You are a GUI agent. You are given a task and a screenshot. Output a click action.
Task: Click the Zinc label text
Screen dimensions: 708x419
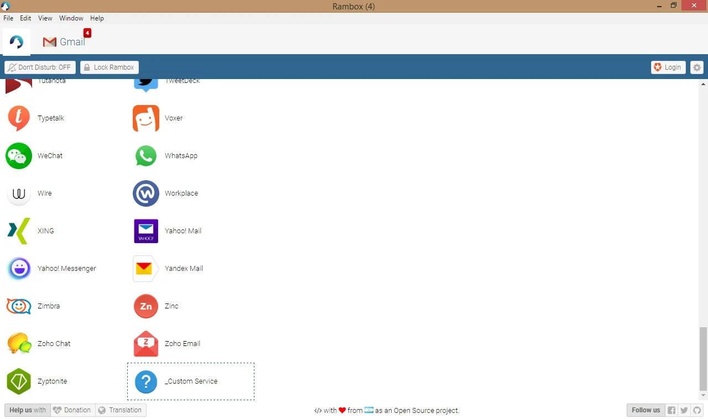pos(171,306)
